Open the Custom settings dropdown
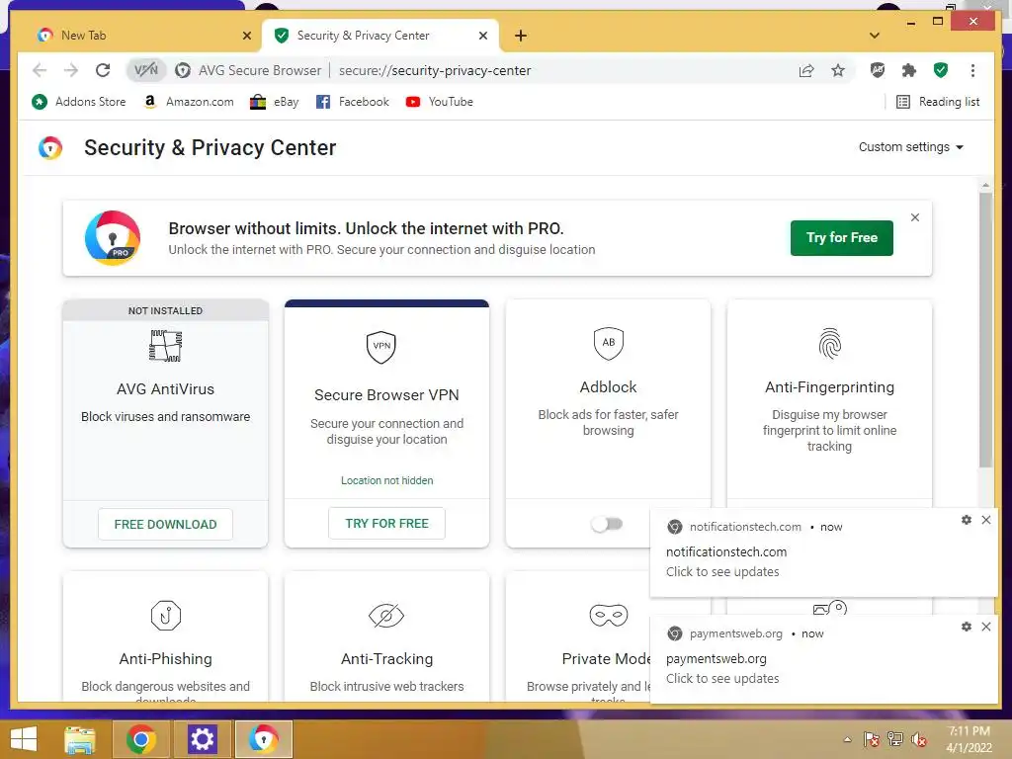The height and width of the screenshot is (759, 1012). [x=910, y=147]
